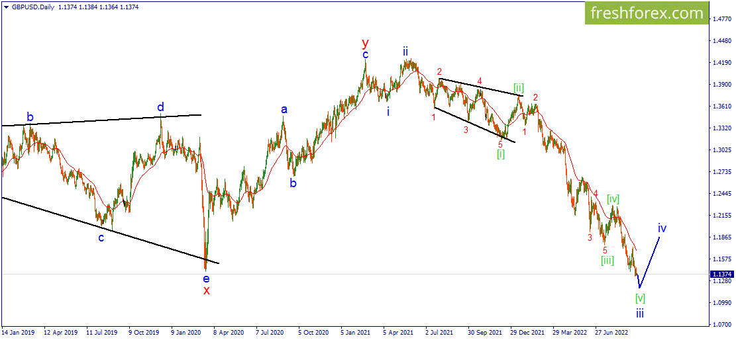The width and height of the screenshot is (736, 340).
Task: Click the 29 Dec 2021 date label
Action: click(528, 333)
